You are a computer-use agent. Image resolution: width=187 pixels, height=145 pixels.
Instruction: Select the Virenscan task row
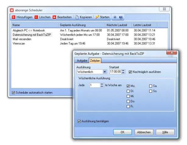click(x=18, y=44)
